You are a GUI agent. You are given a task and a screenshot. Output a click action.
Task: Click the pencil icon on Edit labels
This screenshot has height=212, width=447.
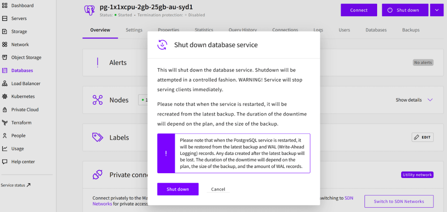point(416,137)
